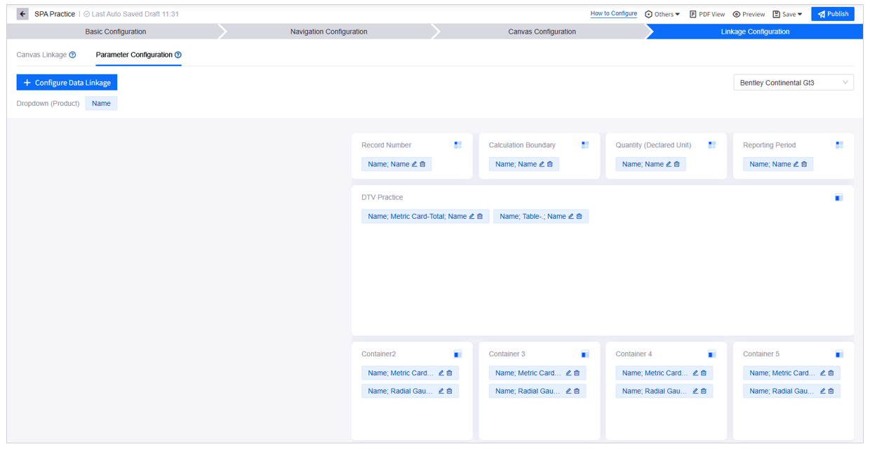The height and width of the screenshot is (449, 870).
Task: Go to the Navigation Configuration step
Action: tap(328, 32)
